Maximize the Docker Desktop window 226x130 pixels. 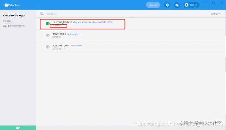click(213, 3)
